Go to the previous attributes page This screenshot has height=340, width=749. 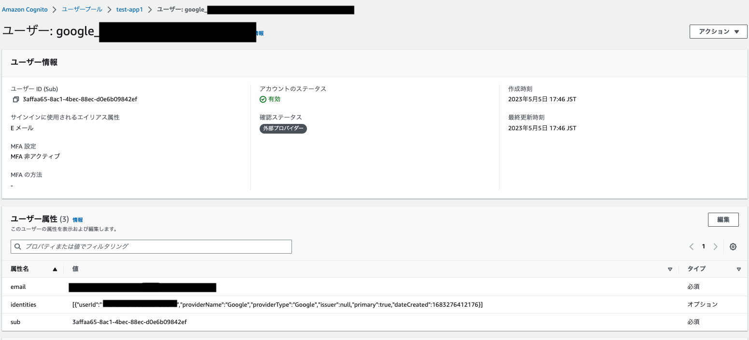pyautogui.click(x=692, y=246)
